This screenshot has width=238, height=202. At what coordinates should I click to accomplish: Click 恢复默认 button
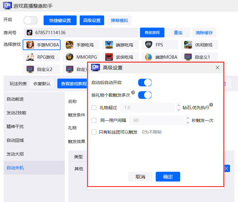(42, 83)
